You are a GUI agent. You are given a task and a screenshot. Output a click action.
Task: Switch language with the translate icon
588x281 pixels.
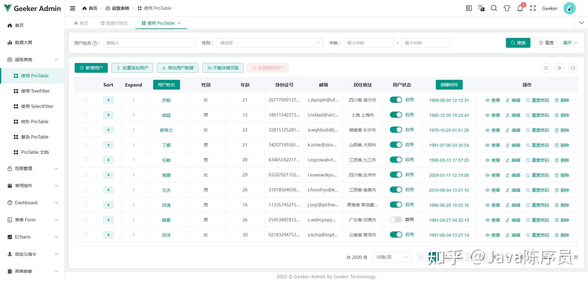point(481,8)
